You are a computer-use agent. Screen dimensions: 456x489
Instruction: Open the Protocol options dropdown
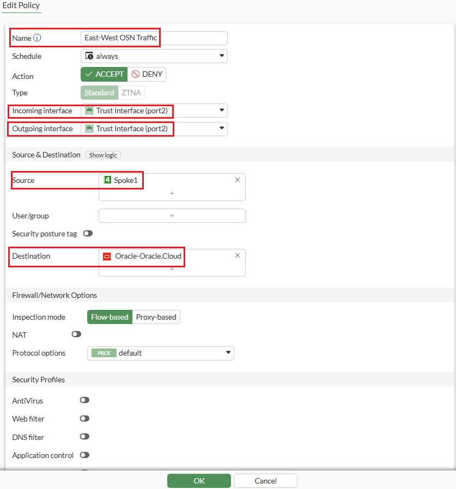click(160, 353)
